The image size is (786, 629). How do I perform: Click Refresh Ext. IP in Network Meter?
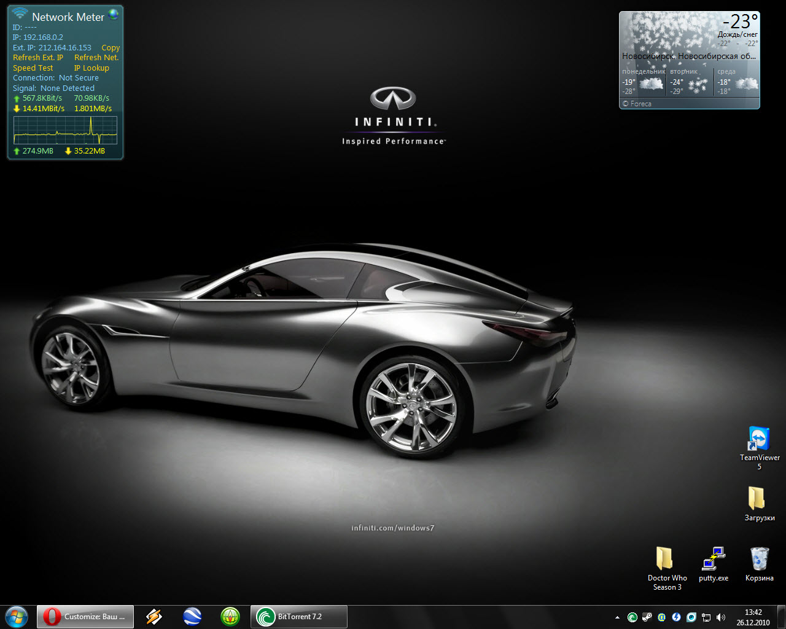(x=38, y=57)
